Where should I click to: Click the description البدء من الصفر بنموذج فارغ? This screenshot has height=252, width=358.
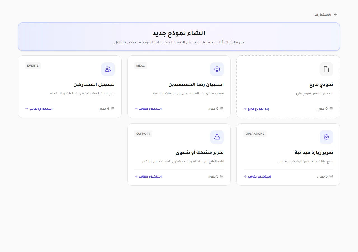(x=314, y=94)
